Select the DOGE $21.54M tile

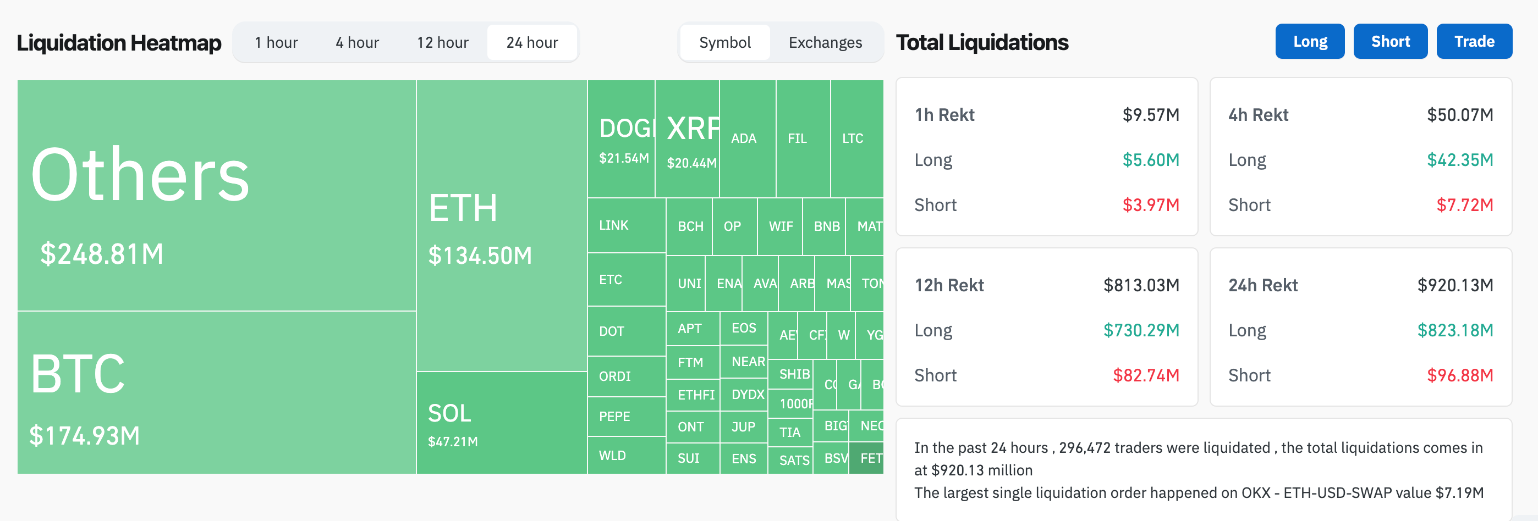click(622, 139)
